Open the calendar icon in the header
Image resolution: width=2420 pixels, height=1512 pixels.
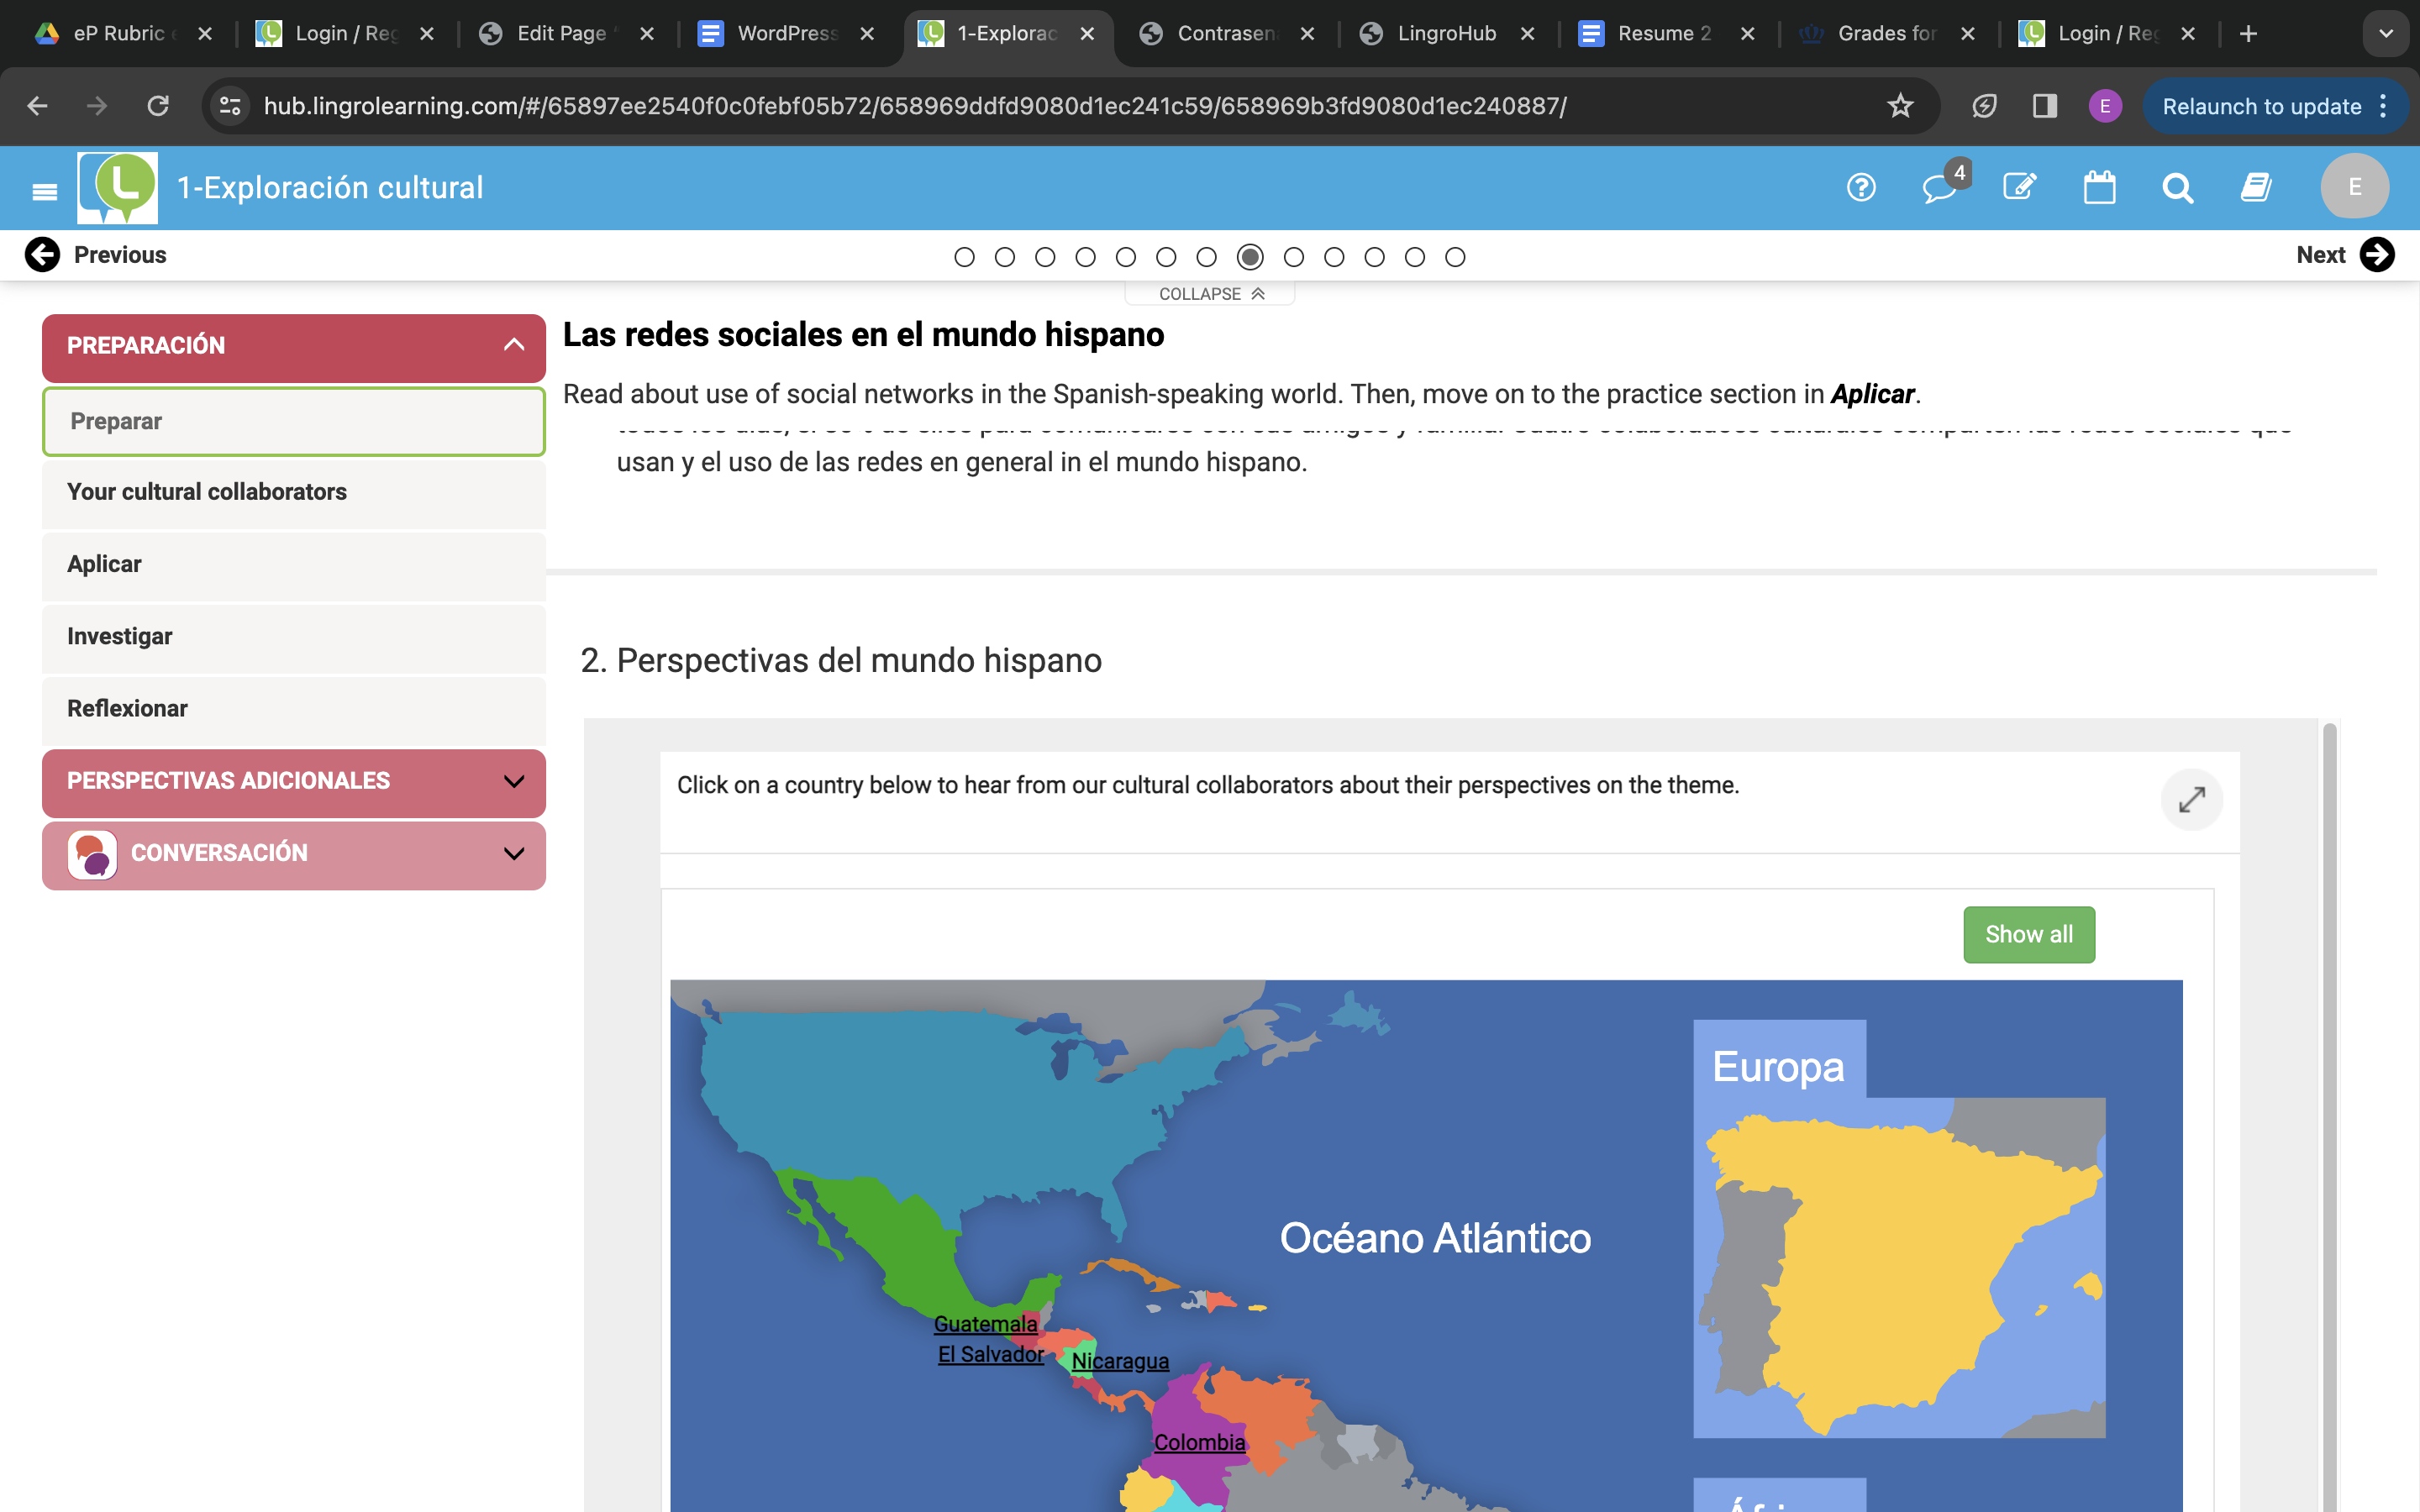coord(2099,187)
